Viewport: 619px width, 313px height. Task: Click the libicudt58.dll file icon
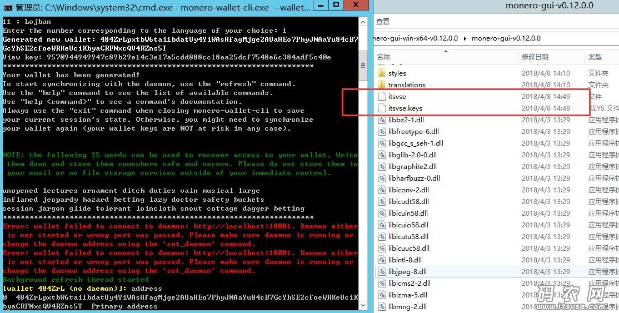click(381, 201)
